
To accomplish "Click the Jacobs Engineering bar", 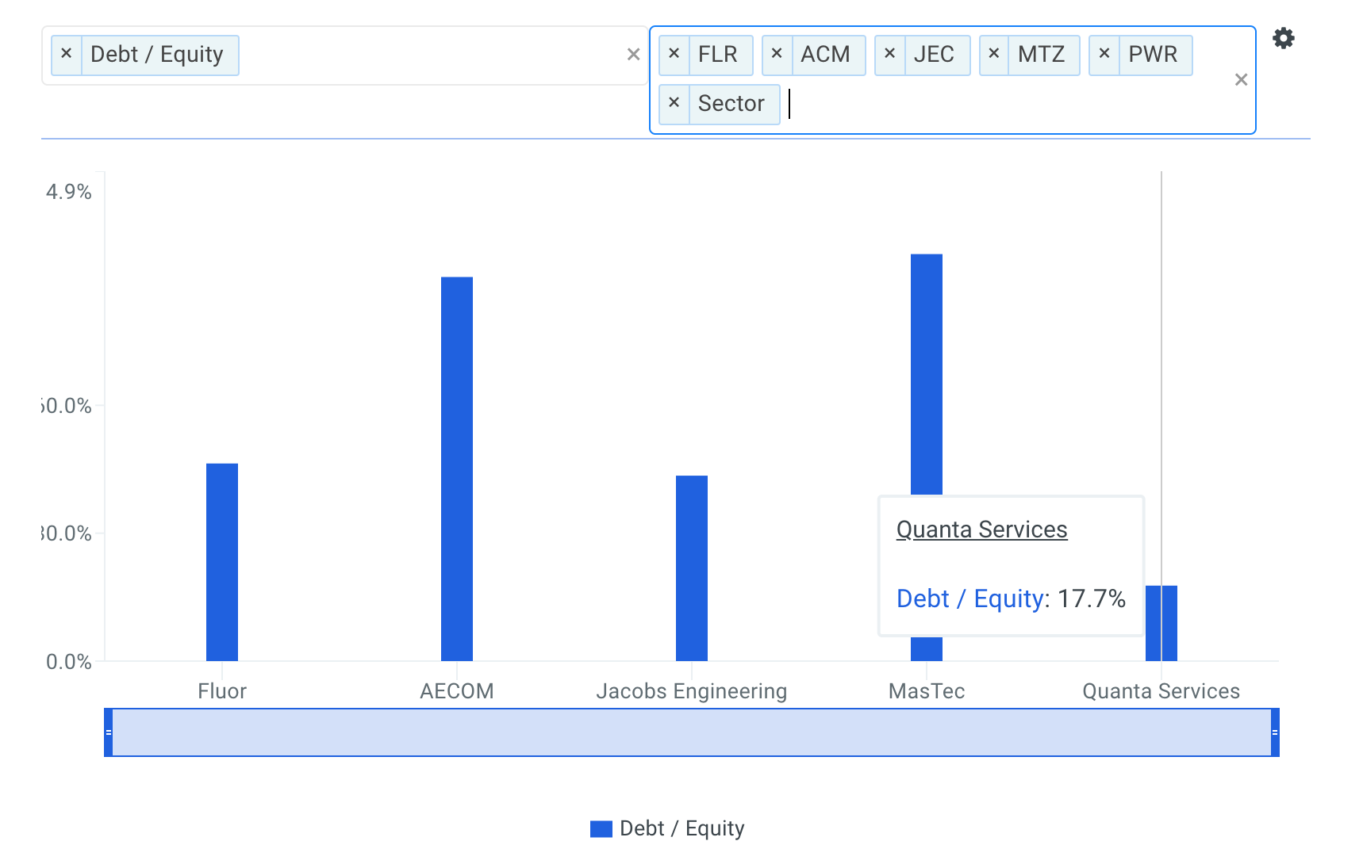I will (692, 568).
